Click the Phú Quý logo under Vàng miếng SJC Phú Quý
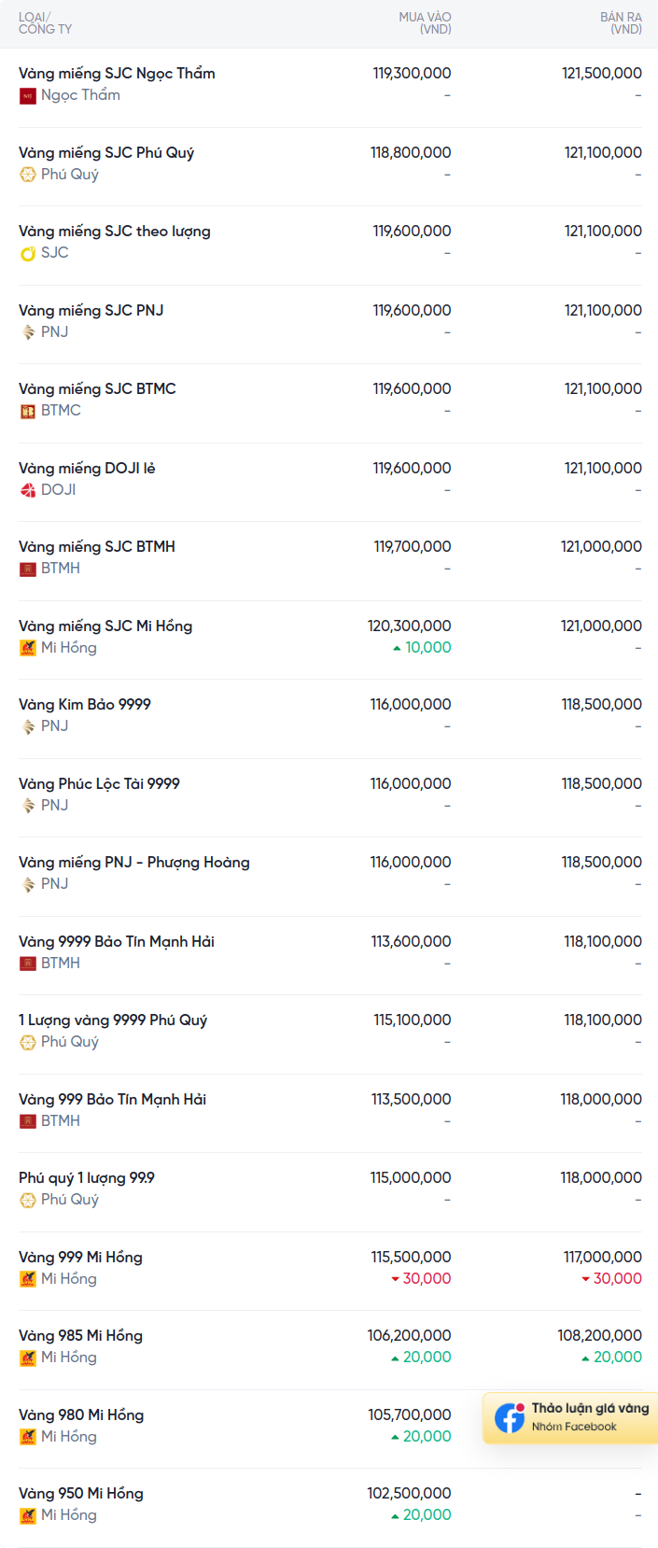 click(28, 175)
